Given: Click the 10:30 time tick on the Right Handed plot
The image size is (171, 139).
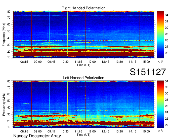Looking at the screenshot, I should tap(65, 62).
